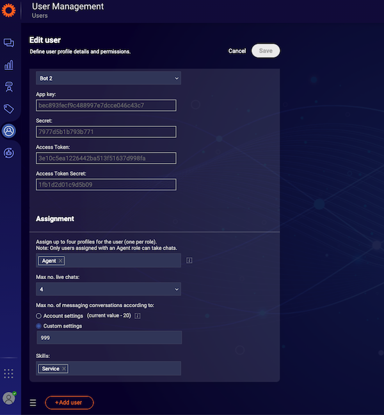Click the User Management title
This screenshot has height=415, width=384.
[x=68, y=6]
